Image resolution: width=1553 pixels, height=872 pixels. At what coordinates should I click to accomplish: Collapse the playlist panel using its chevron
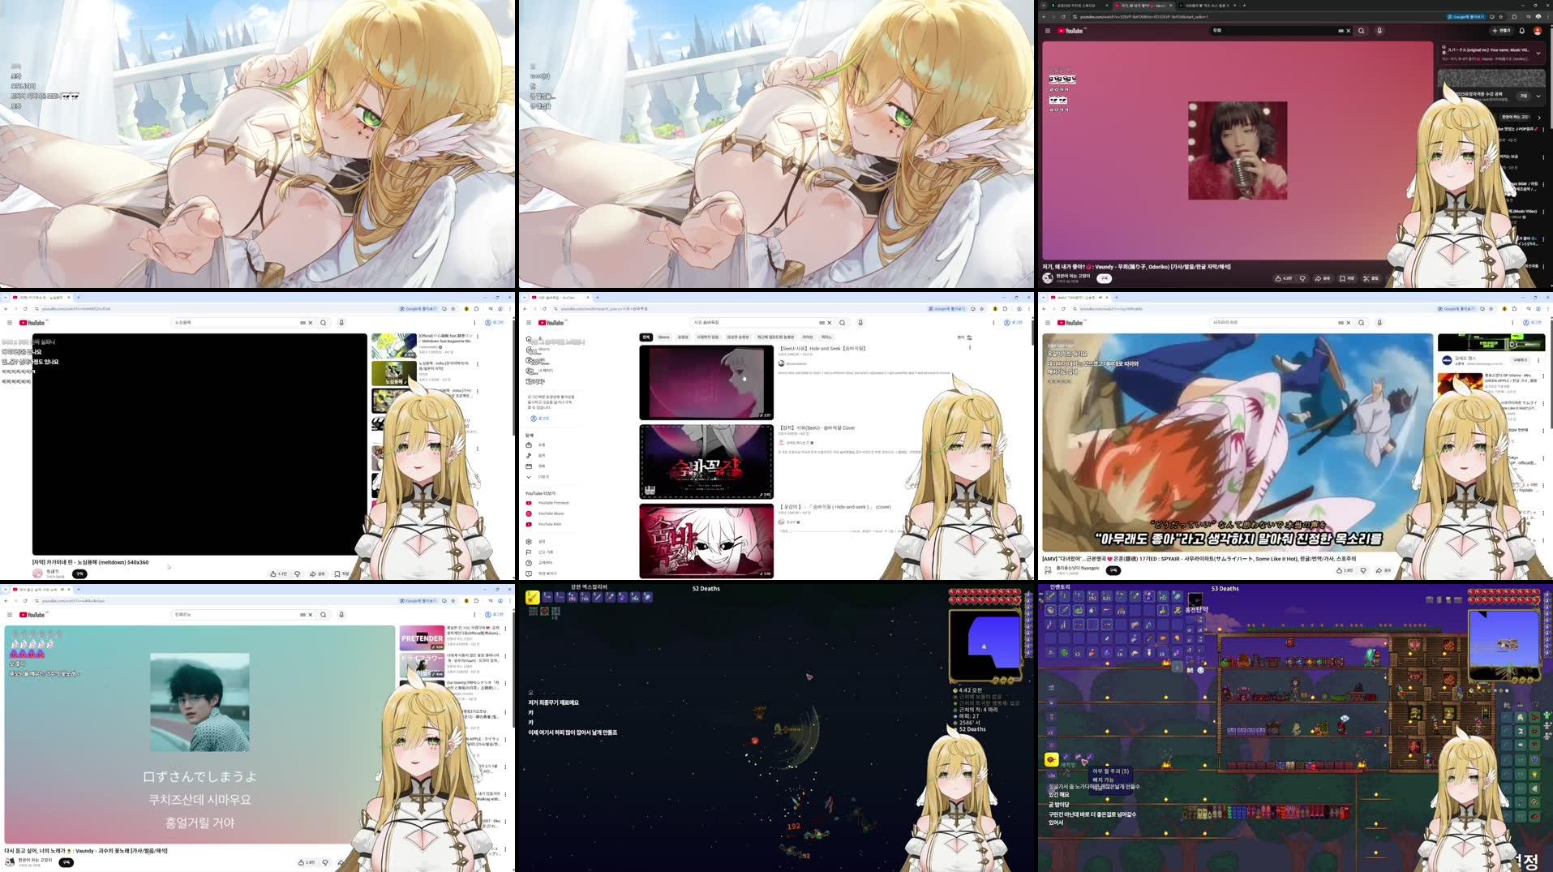coord(1538,54)
